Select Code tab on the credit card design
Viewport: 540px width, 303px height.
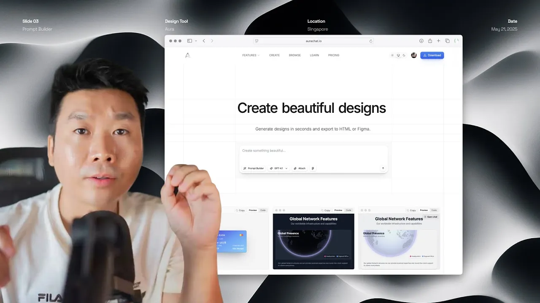(x=263, y=210)
